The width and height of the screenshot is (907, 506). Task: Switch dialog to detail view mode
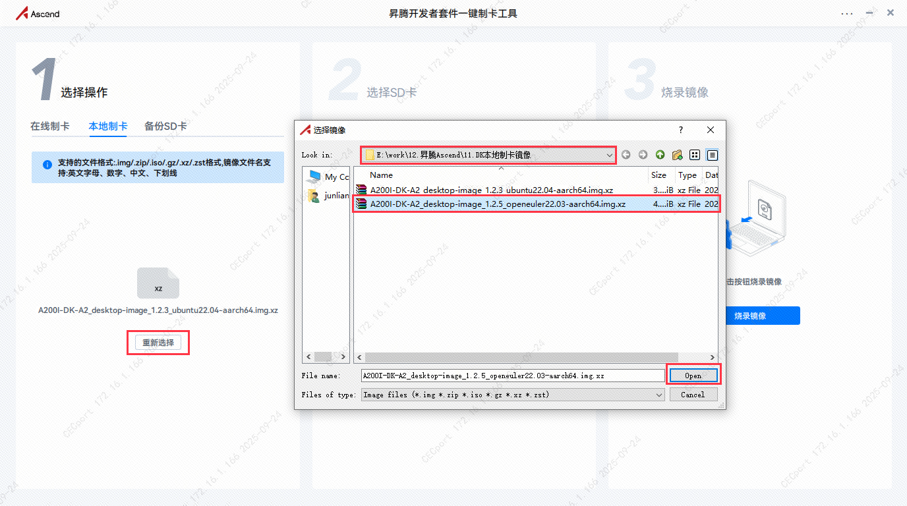click(712, 155)
